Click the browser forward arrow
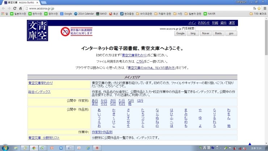The image size is (268, 151). [x=9, y=8]
